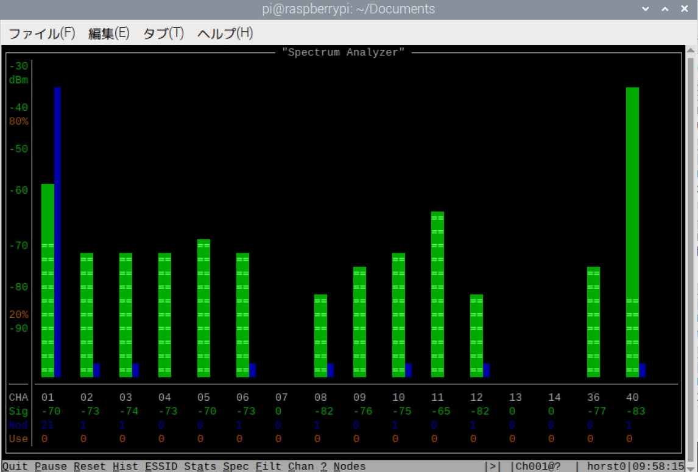Open the 編集(E) menu
The height and width of the screenshot is (472, 698).
click(109, 33)
